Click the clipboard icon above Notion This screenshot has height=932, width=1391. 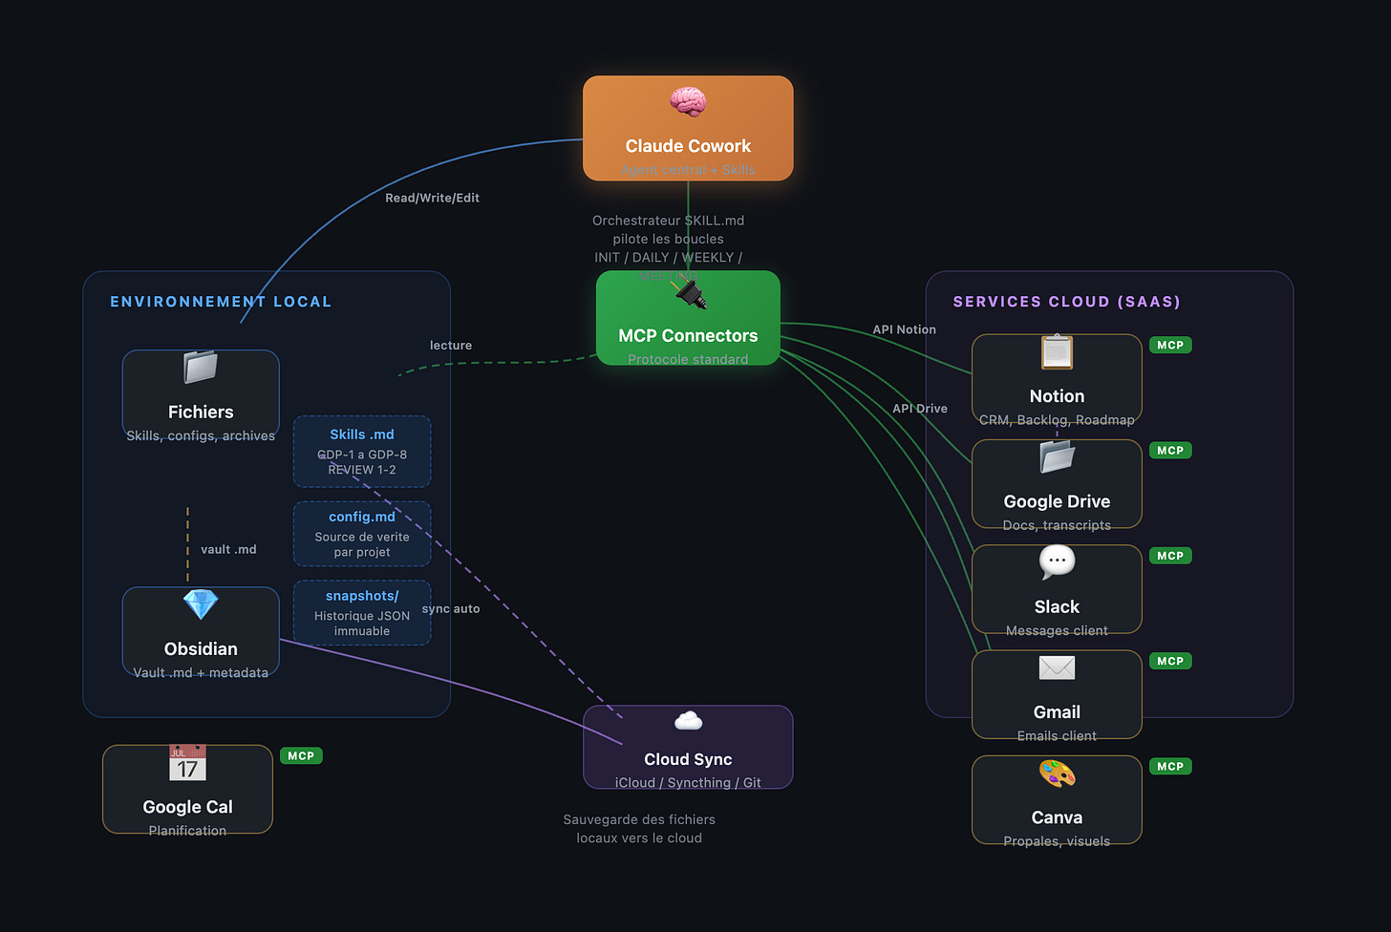pos(1057,351)
